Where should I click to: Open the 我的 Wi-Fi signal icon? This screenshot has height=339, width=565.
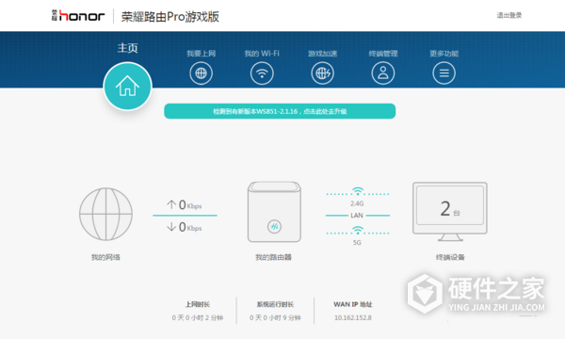point(262,73)
